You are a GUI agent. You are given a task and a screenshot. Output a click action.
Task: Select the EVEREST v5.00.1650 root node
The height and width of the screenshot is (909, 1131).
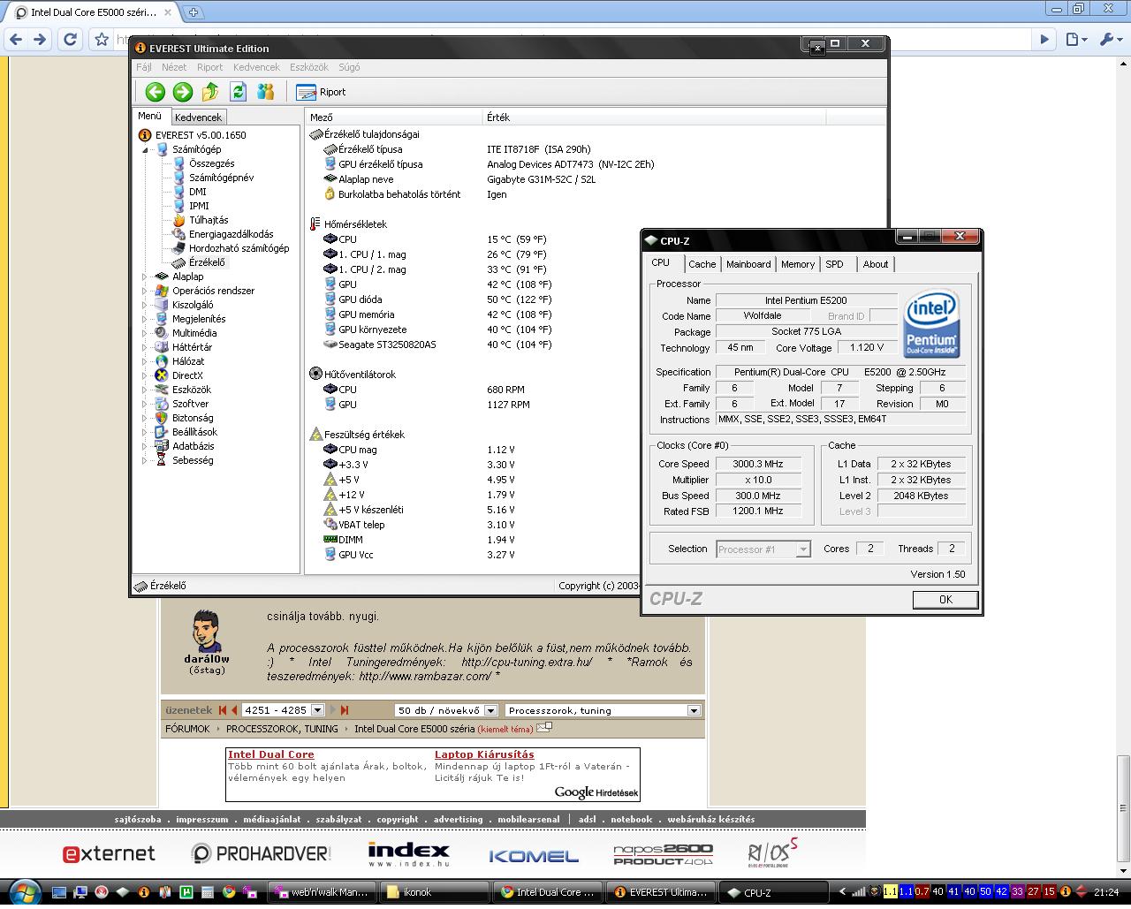point(193,135)
